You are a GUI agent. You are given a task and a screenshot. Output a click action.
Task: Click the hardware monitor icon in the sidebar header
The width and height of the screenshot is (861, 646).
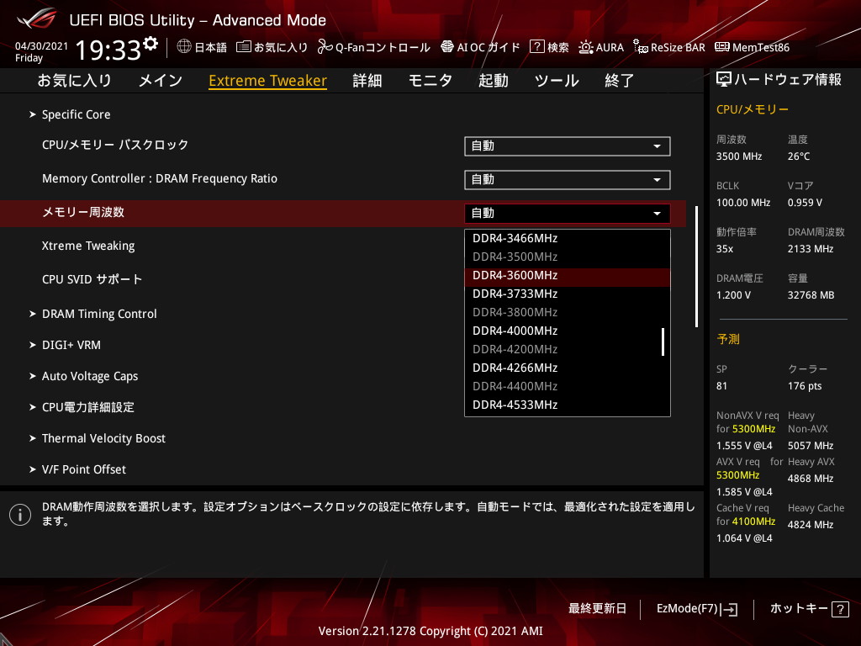pyautogui.click(x=724, y=80)
